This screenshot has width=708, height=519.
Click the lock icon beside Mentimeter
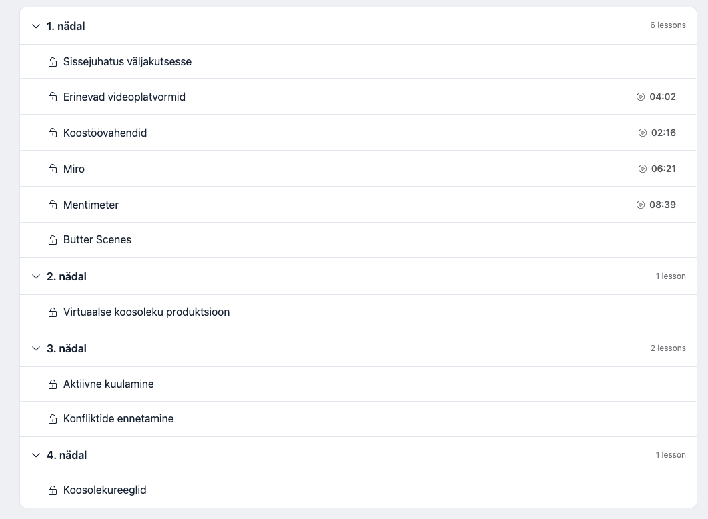pyautogui.click(x=53, y=205)
